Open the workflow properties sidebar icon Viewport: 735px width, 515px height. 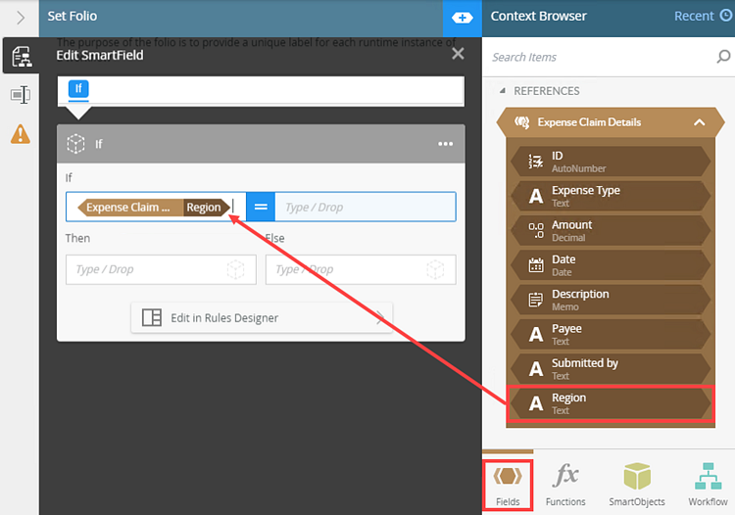pos(22,57)
